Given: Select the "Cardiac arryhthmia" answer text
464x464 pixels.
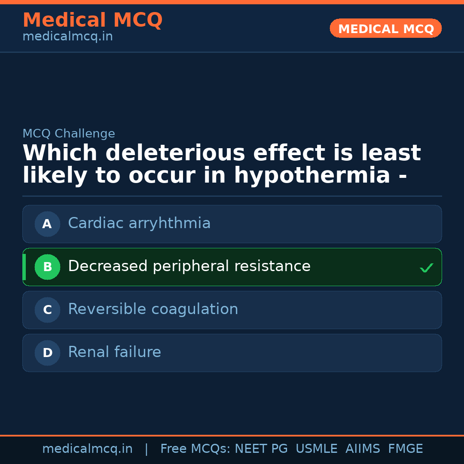Looking at the screenshot, I should click(139, 223).
